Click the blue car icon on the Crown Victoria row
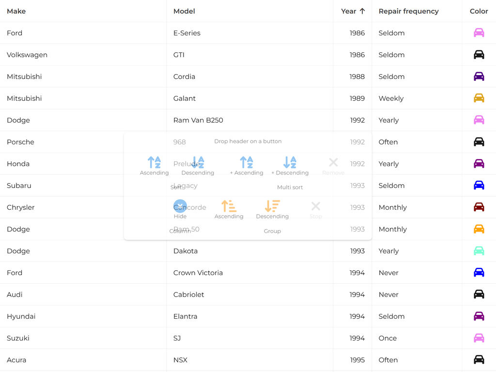This screenshot has width=496, height=372. (x=479, y=272)
